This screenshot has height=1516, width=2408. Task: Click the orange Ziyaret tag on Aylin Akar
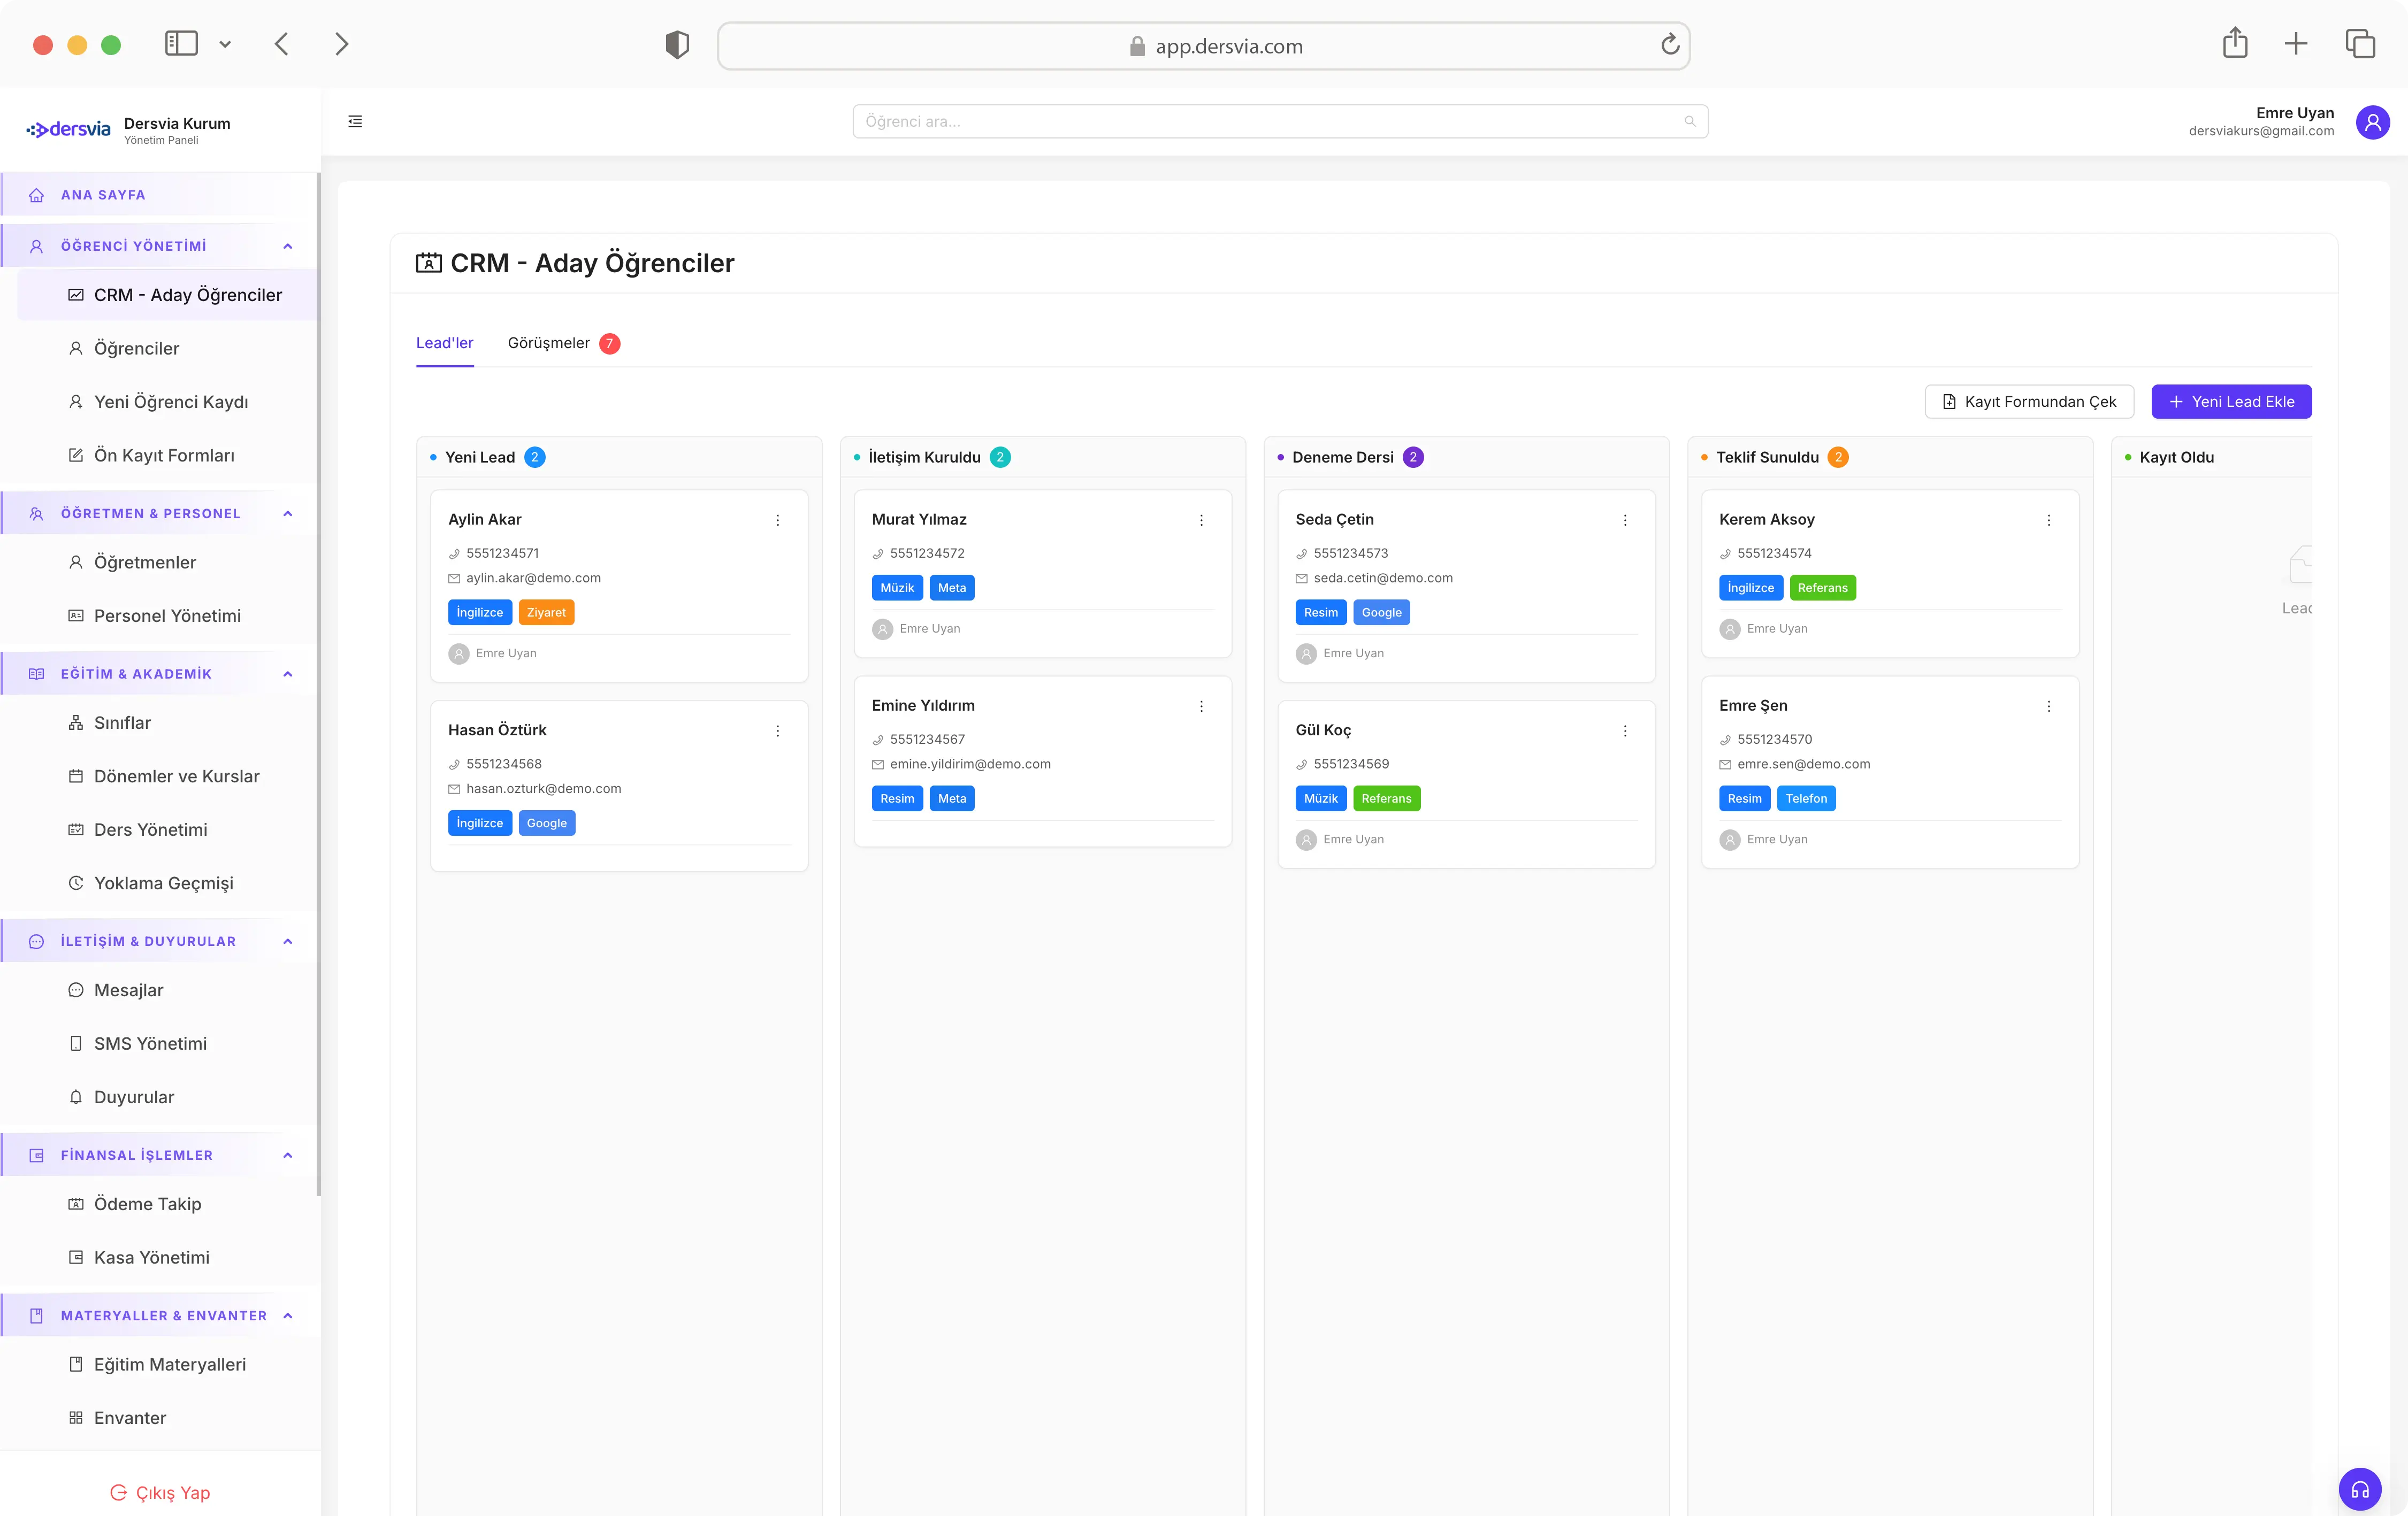coord(545,613)
